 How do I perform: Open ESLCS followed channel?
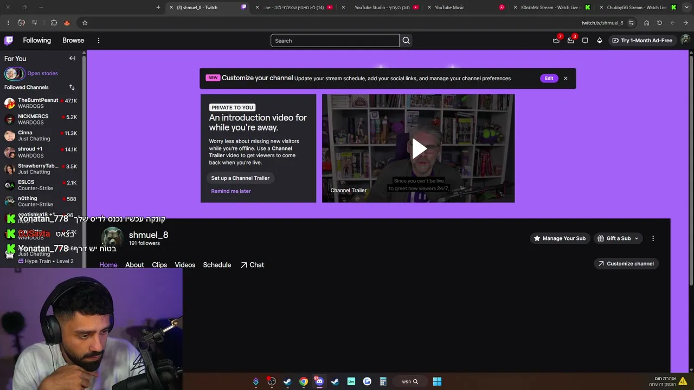point(41,185)
